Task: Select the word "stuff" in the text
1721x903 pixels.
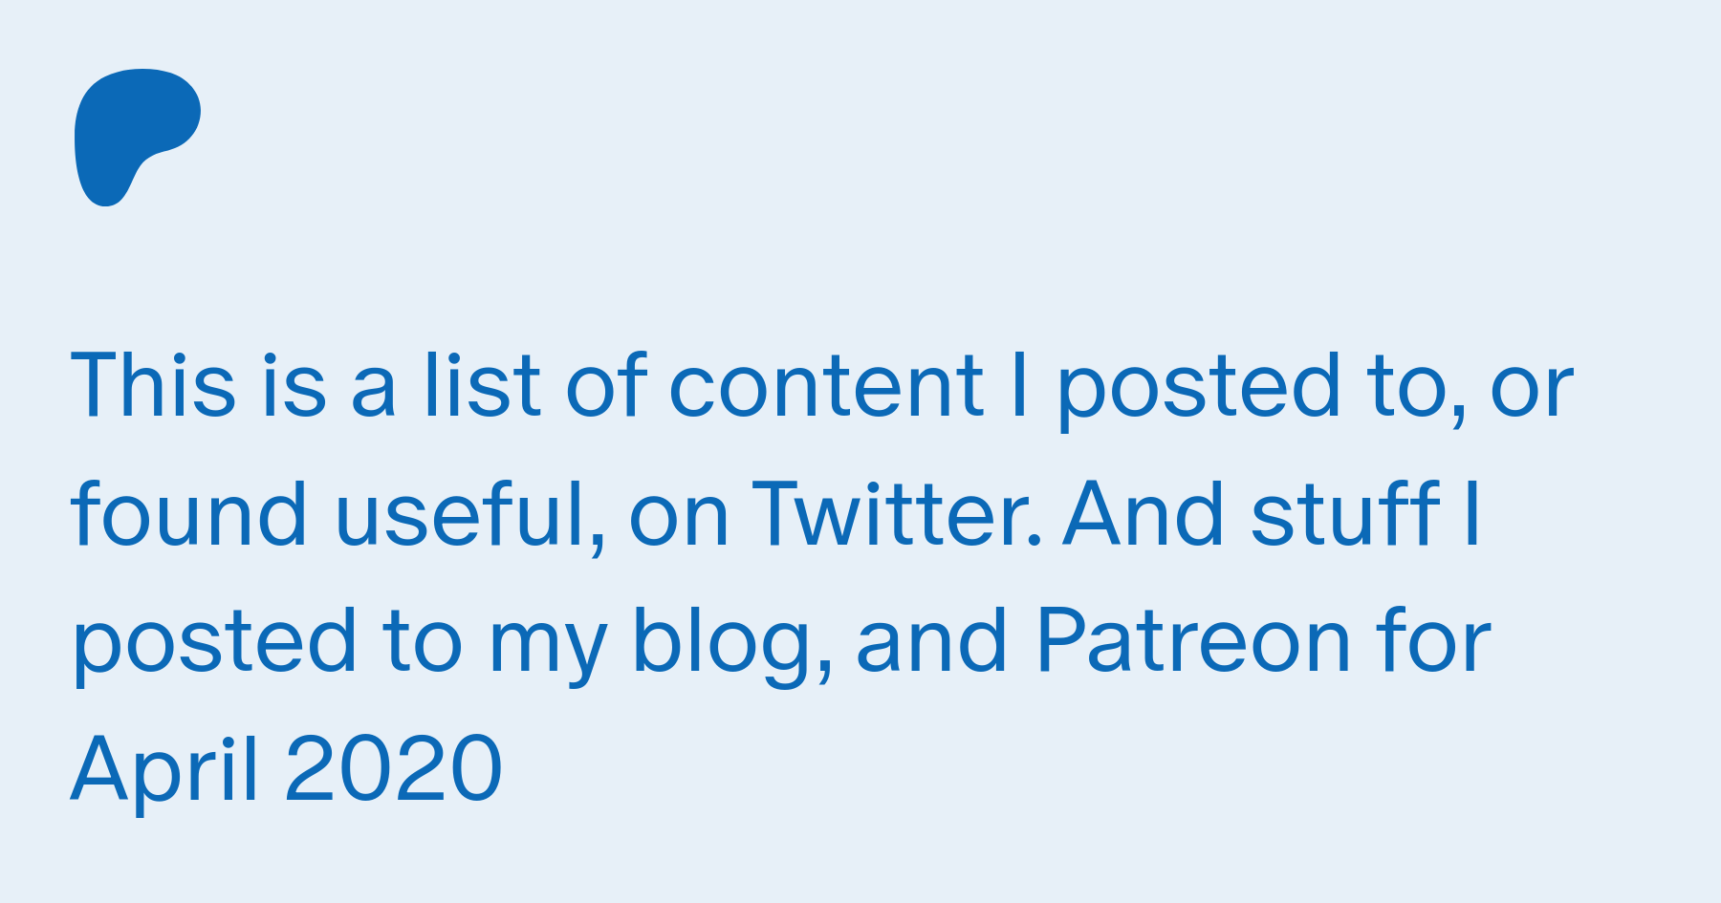Action: [x=1345, y=513]
